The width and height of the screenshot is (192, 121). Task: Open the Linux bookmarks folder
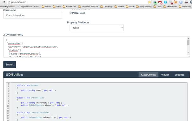157,6
